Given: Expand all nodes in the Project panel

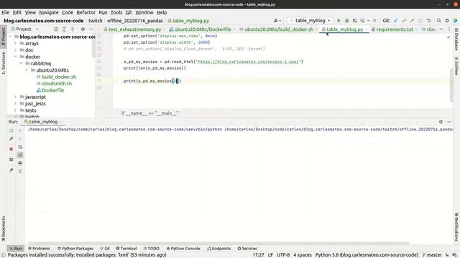Looking at the screenshot, I should 64,29.
